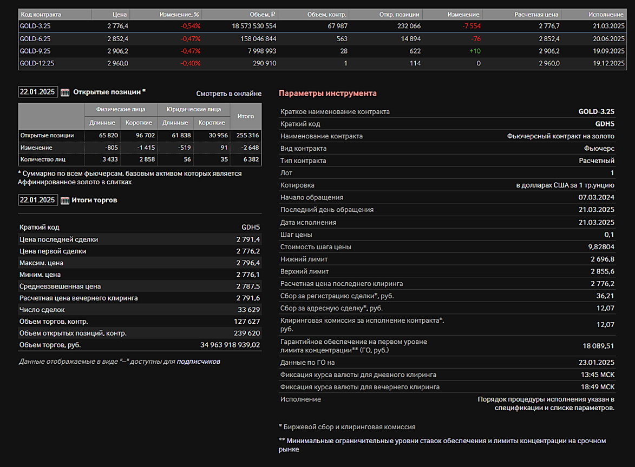Click the Параметры инструмента heading
Viewport: 635px width, 467px height.
(328, 94)
